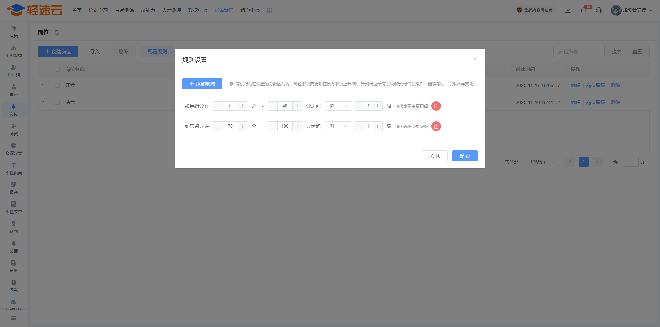Toggle the select-all checkbox in table header
This screenshot has height=327, width=660.
click(x=57, y=69)
